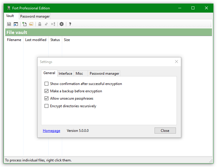Click the save icon in toolbar

tap(9, 24)
